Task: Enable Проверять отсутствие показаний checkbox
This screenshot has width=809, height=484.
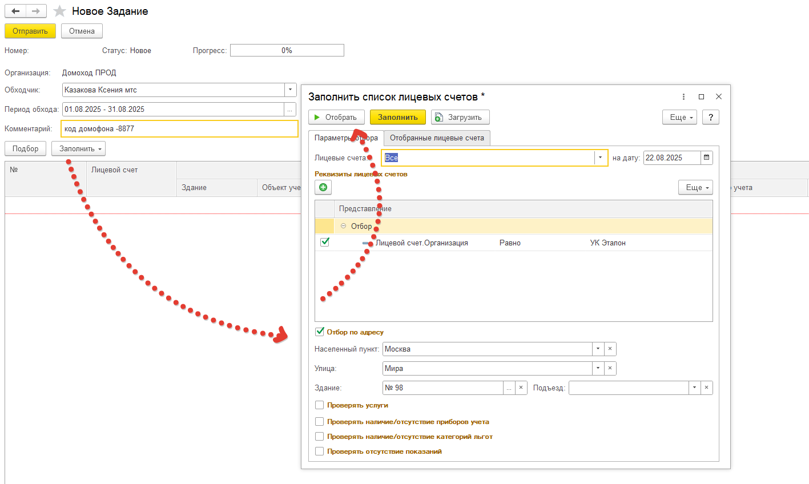Action: tap(320, 451)
